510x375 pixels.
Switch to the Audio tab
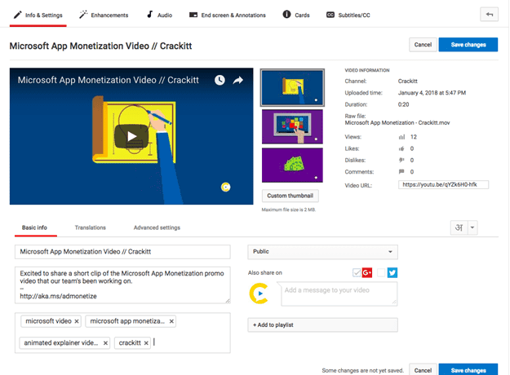(x=159, y=15)
